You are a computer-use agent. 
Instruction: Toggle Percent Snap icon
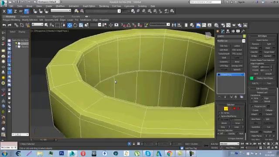(x=134, y=25)
